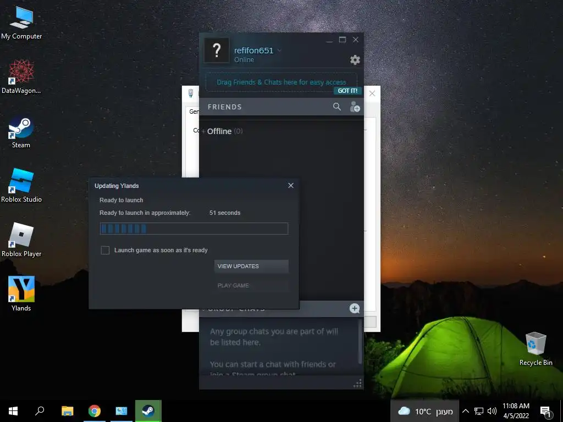Open the Windows Start menu
This screenshot has width=563, height=422.
point(13,411)
